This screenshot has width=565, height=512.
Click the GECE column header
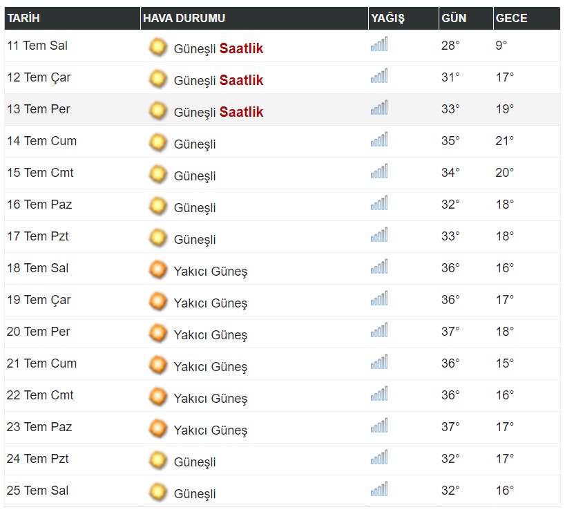click(527, 18)
